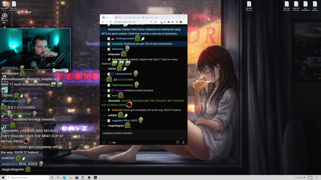Open Cortana from the taskbar
This screenshot has height=180, width=321.
[52, 177]
